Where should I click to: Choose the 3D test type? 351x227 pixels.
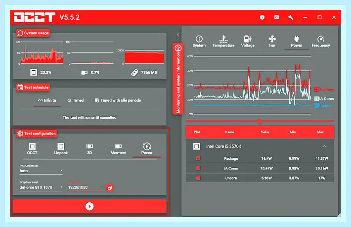89,149
